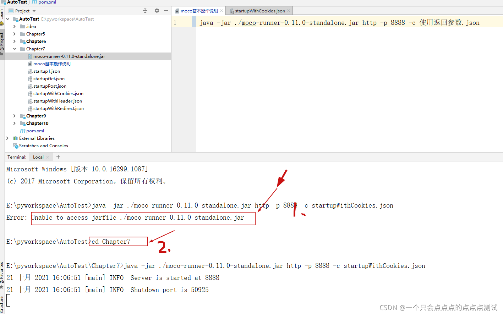Open the Structure tool window sidebar tab
The height and width of the screenshot is (314, 503).
[2, 304]
